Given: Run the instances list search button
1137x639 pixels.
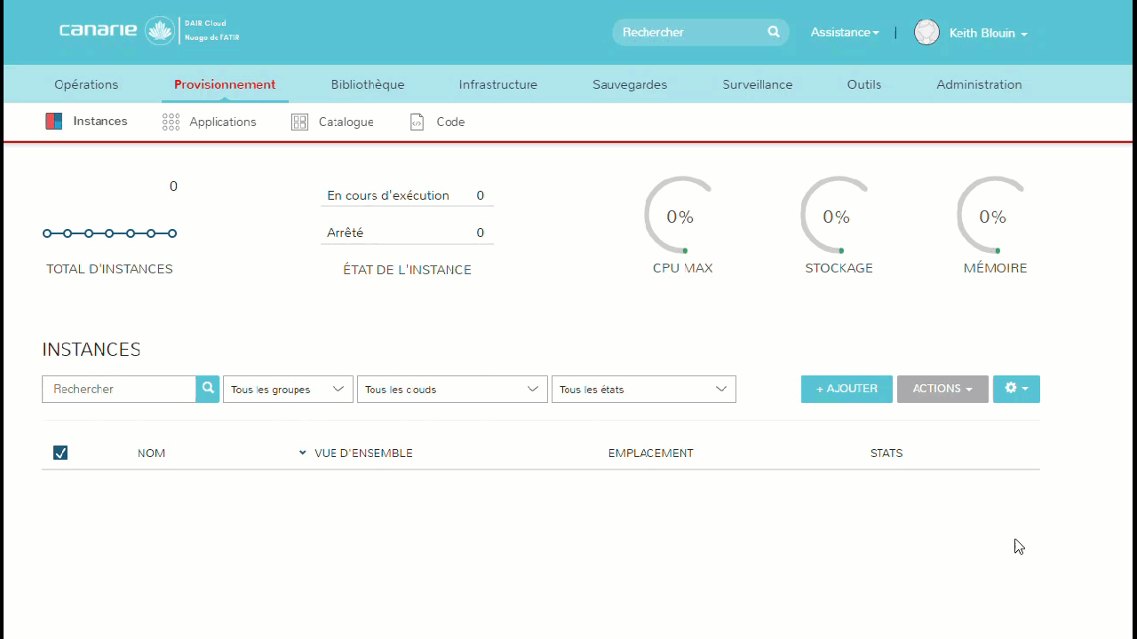Looking at the screenshot, I should click(208, 389).
